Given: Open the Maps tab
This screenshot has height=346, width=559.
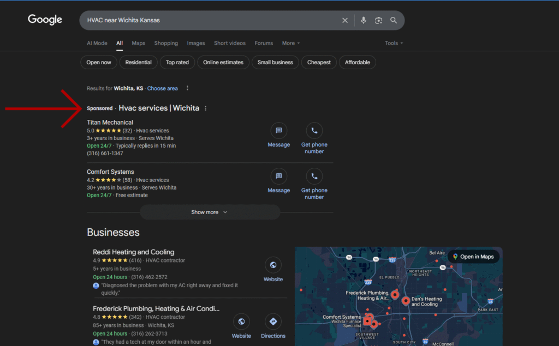Looking at the screenshot, I should pyautogui.click(x=138, y=43).
